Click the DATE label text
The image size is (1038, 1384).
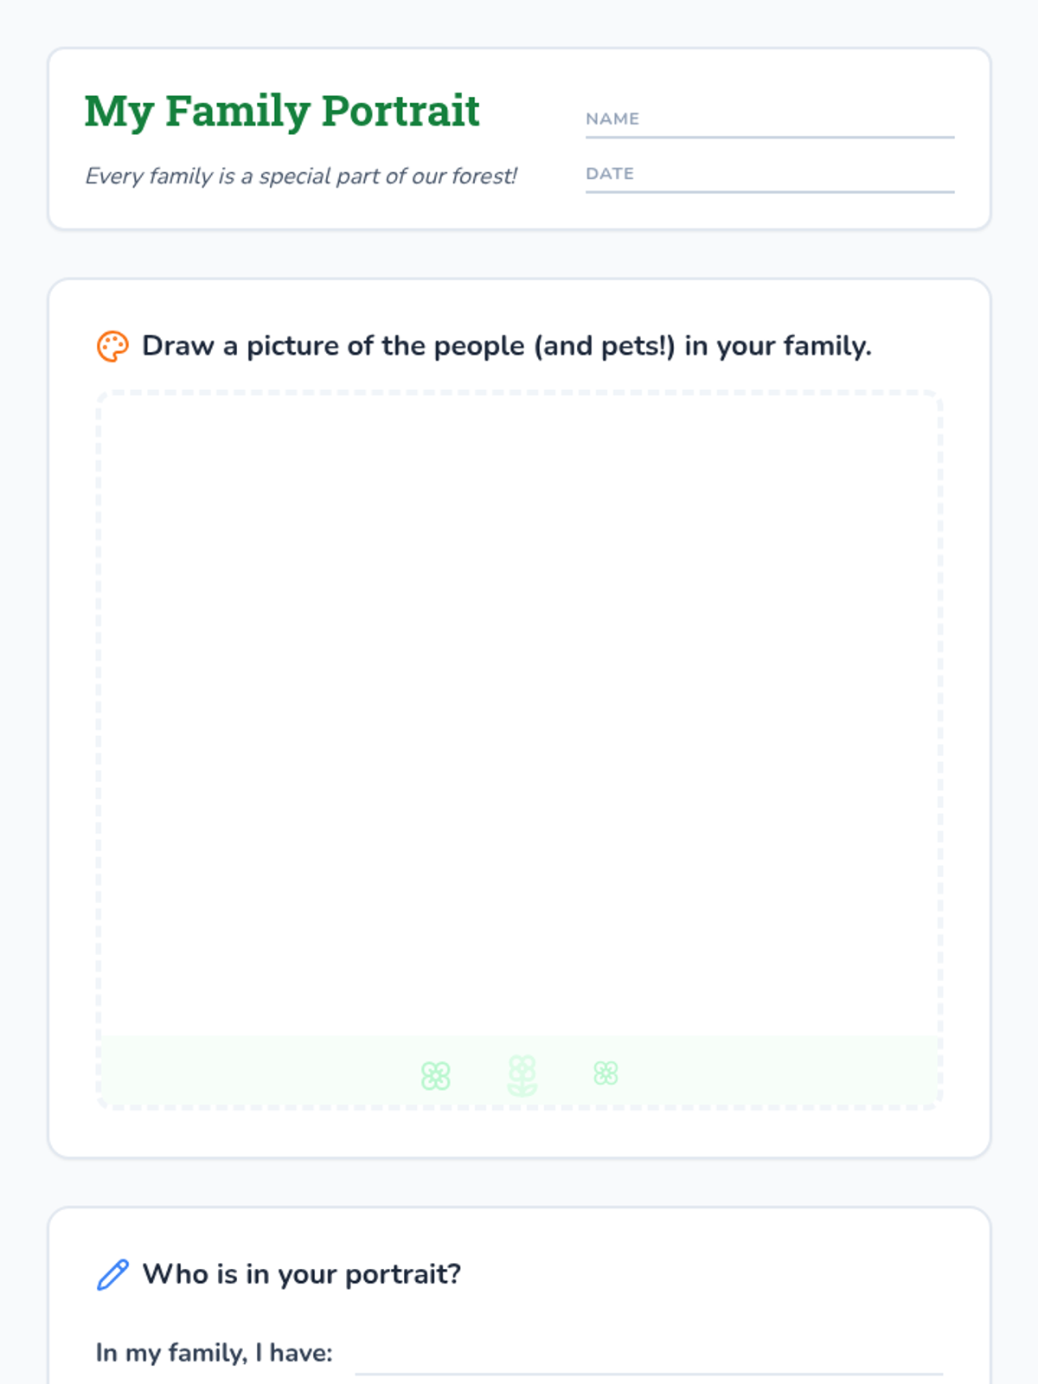[610, 173]
